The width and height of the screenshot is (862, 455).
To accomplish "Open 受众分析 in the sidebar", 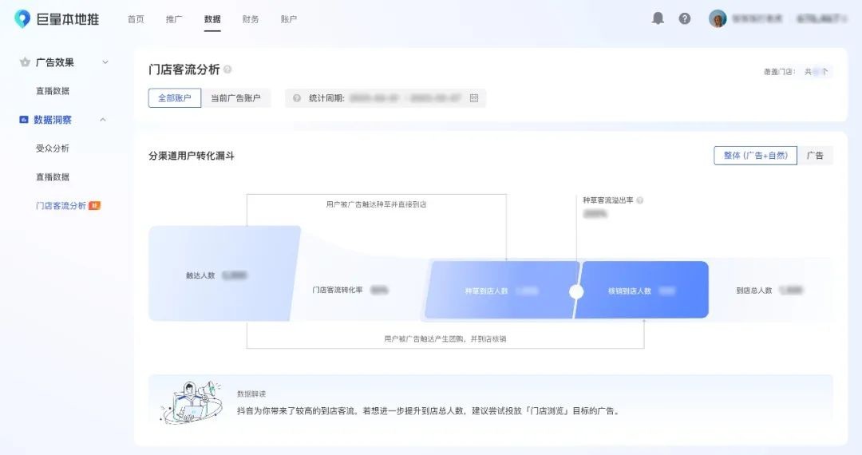I will pos(53,148).
